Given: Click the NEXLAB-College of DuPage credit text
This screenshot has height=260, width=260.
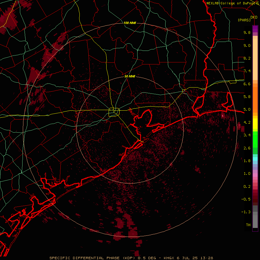Looking at the screenshot, I should 231,3.
